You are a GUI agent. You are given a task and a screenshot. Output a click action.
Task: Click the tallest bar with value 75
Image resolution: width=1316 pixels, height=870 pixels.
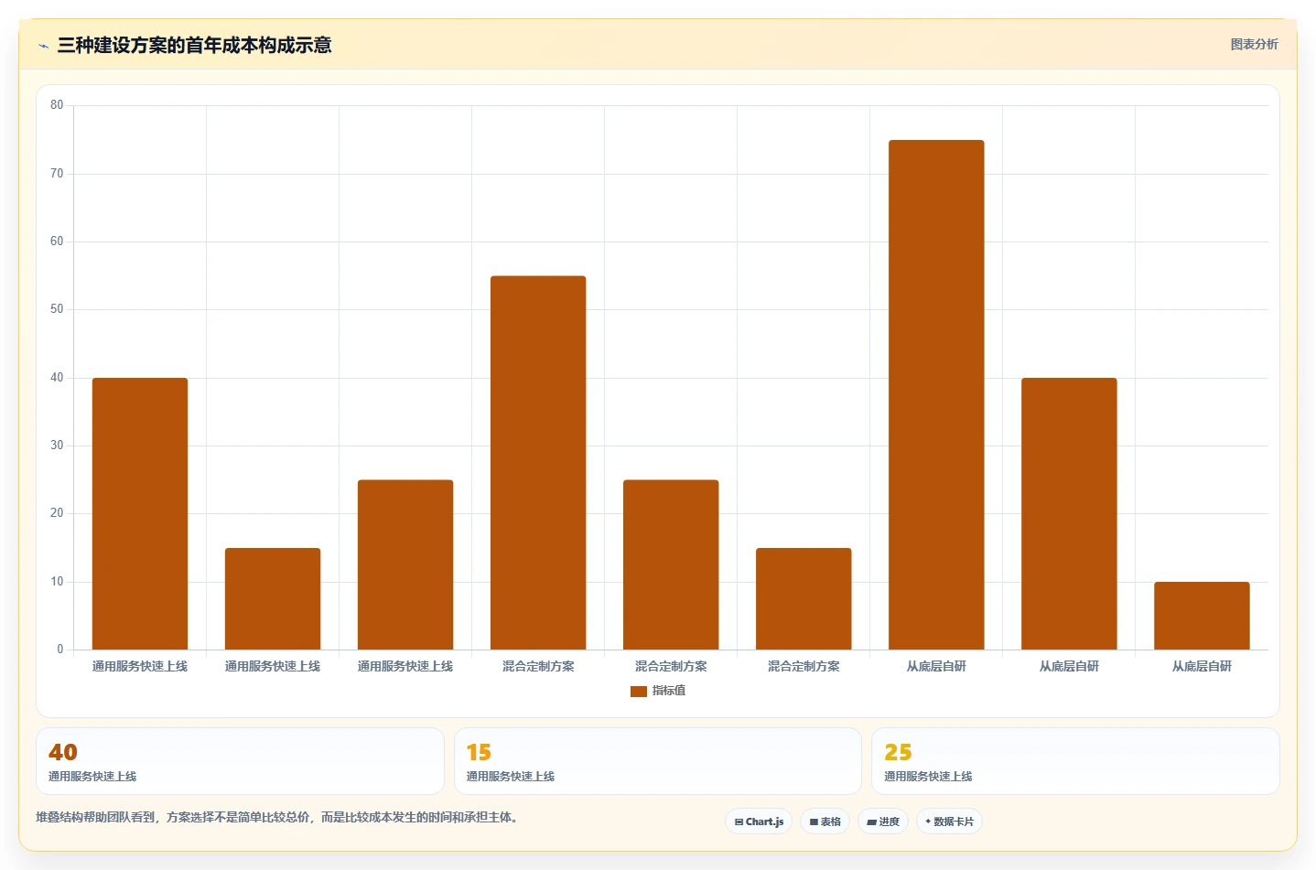click(936, 395)
